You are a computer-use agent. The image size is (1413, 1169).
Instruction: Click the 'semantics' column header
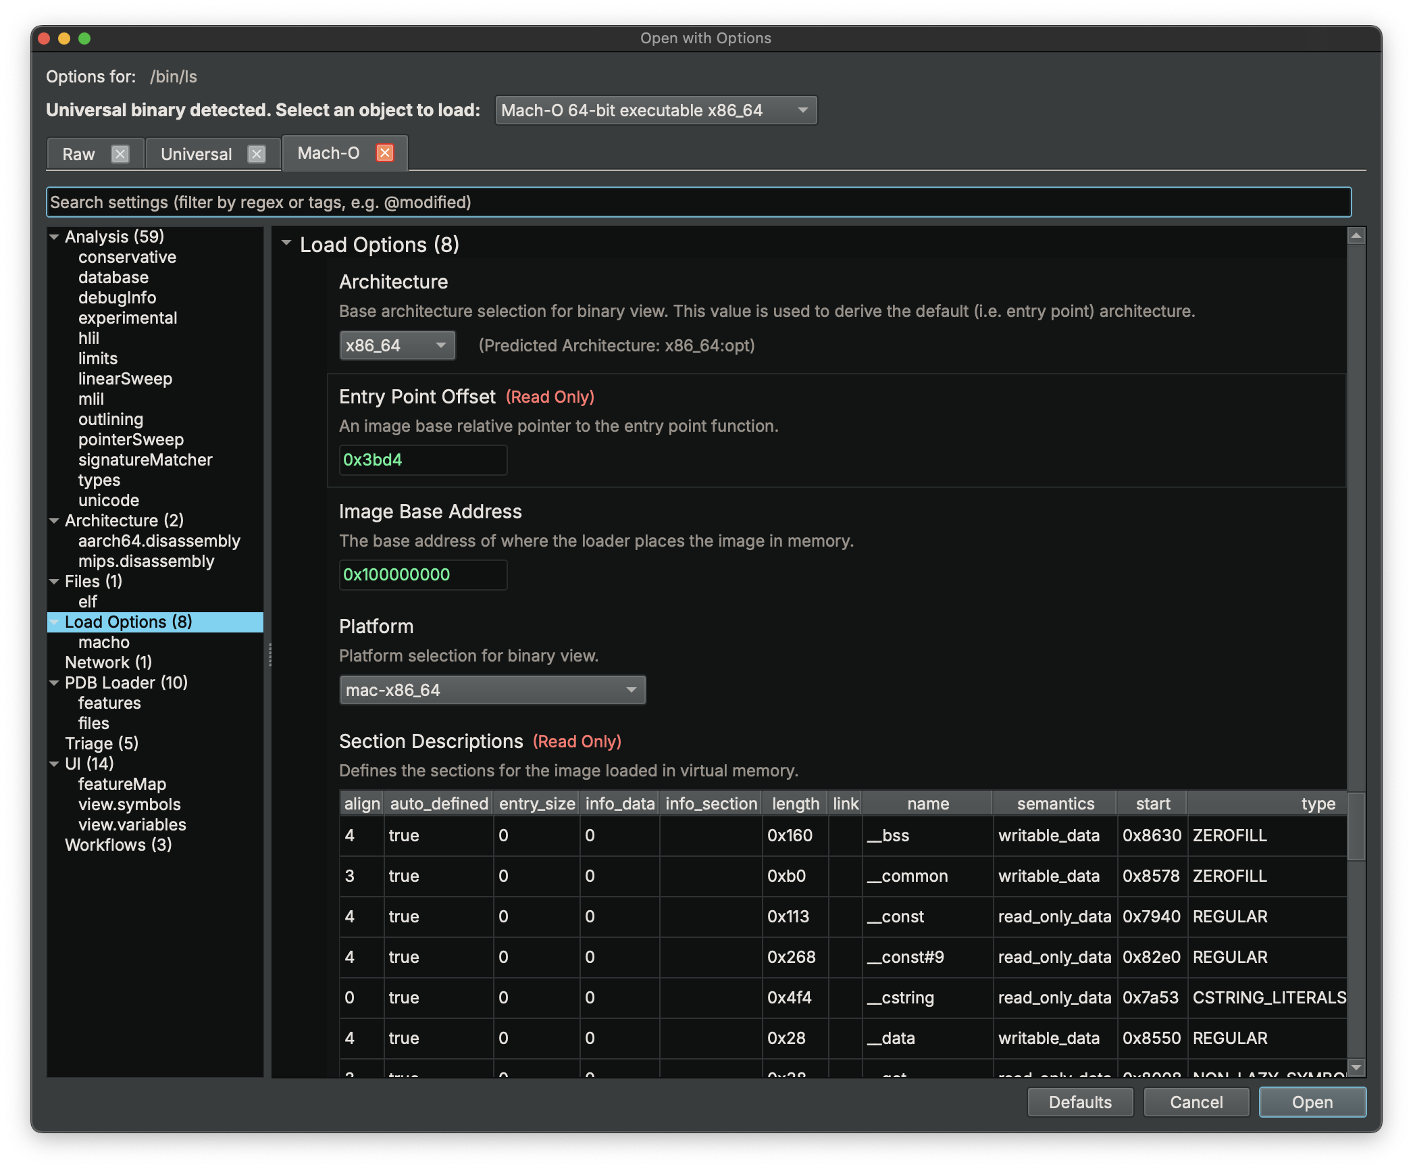(1056, 803)
